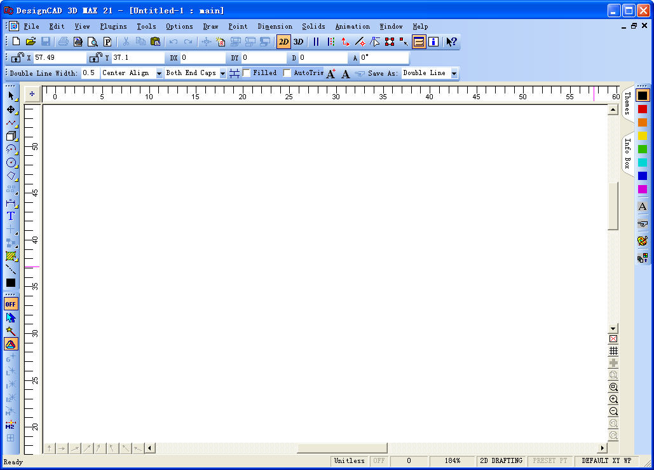Click the context Help arrow icon

point(451,42)
